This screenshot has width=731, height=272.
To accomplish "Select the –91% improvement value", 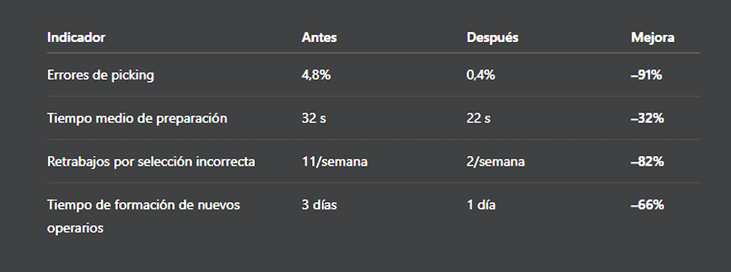I will tap(646, 75).
